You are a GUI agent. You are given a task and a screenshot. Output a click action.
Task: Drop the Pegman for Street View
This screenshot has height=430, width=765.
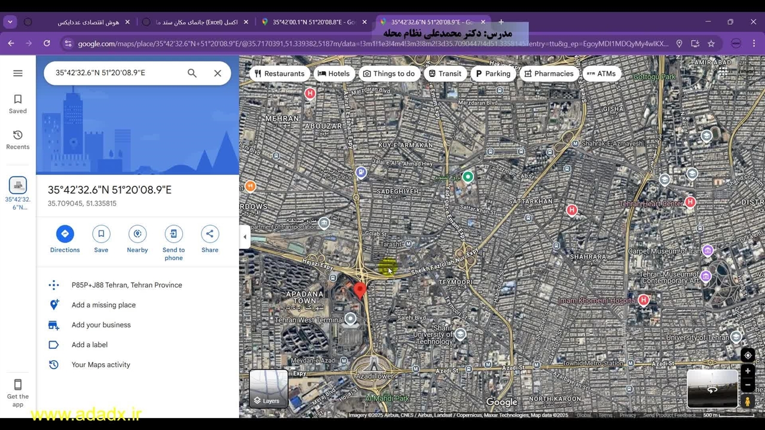point(747,401)
